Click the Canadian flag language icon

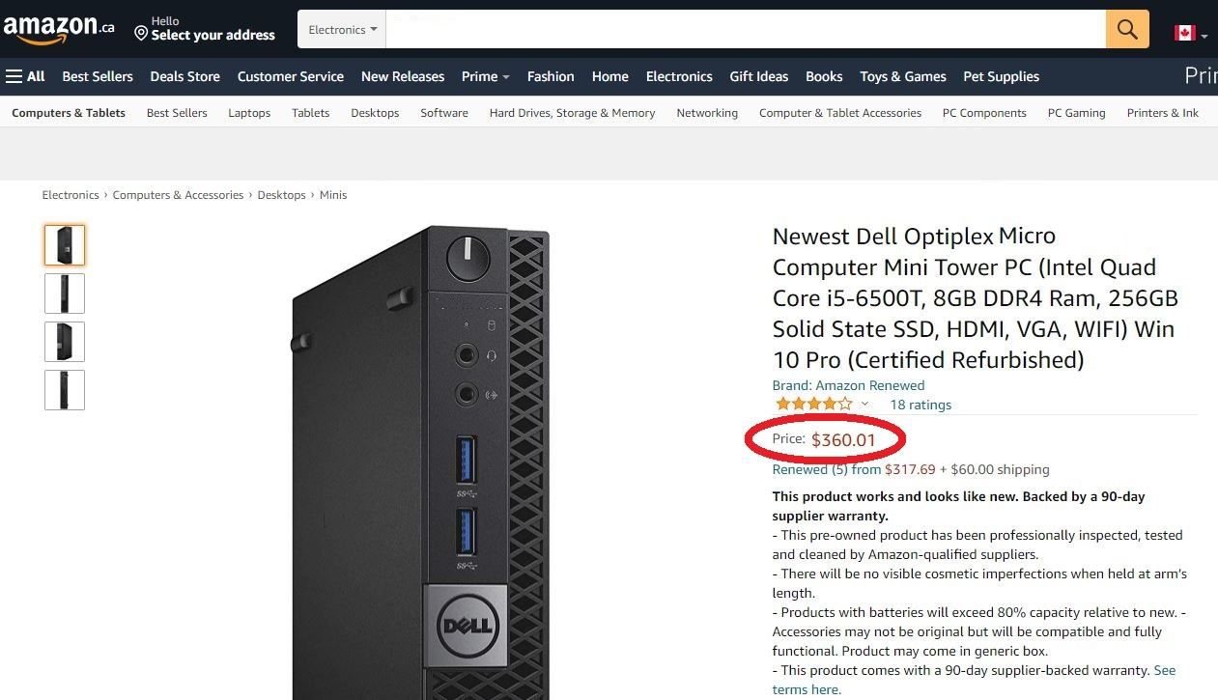coord(1184,33)
